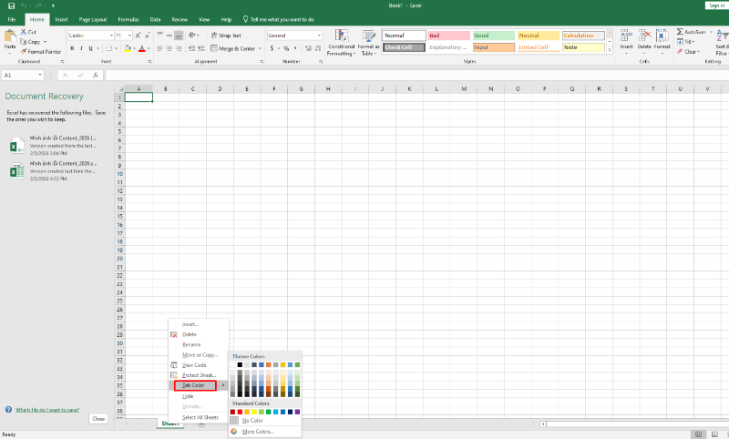Viewport: 729px width, 439px height.
Task: Click the Increase Indent icon
Action: 200,48
